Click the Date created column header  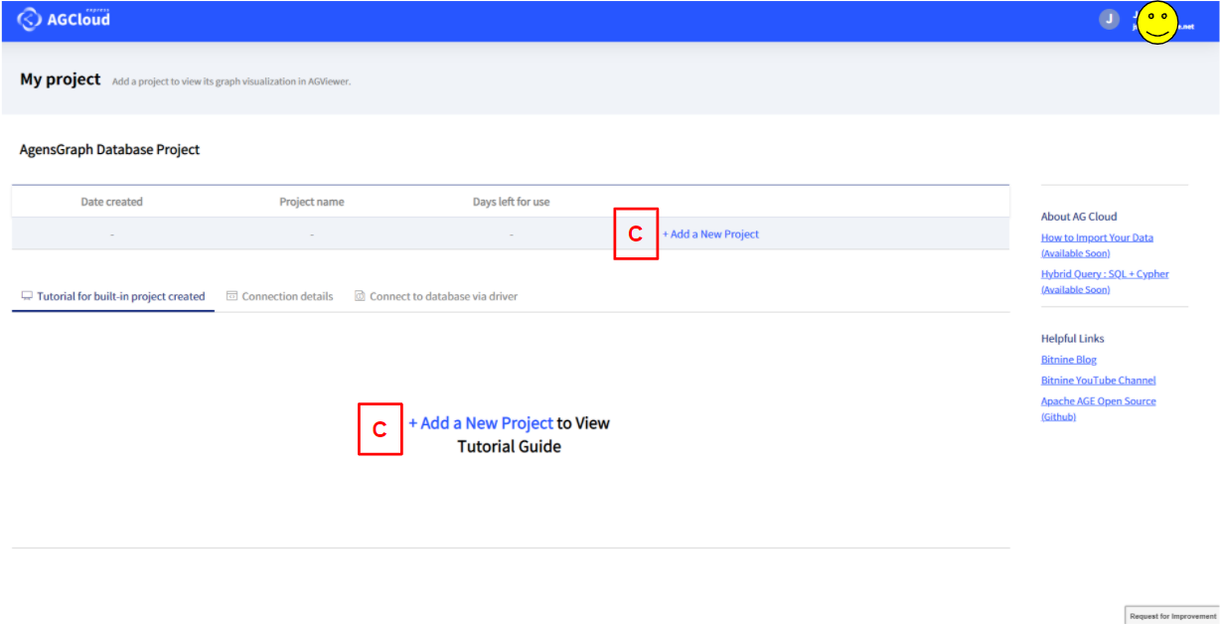coord(111,202)
